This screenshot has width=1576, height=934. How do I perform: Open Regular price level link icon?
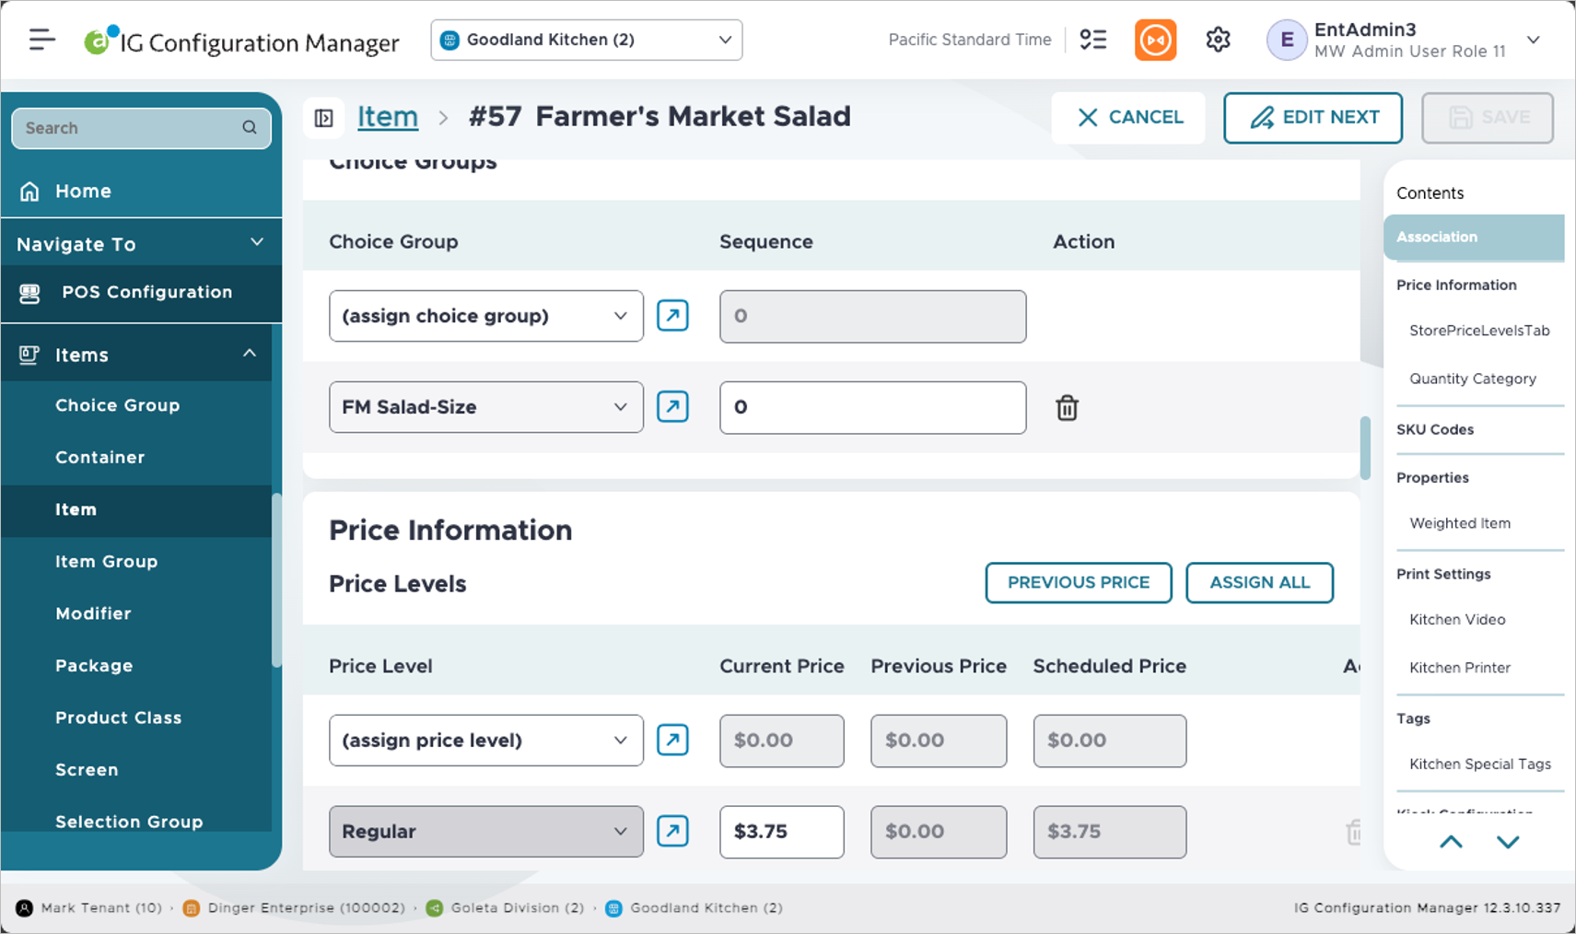(672, 831)
